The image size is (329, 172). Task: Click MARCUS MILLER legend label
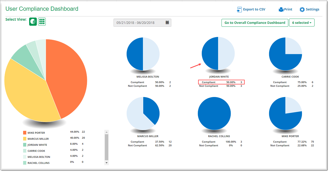click(38, 139)
